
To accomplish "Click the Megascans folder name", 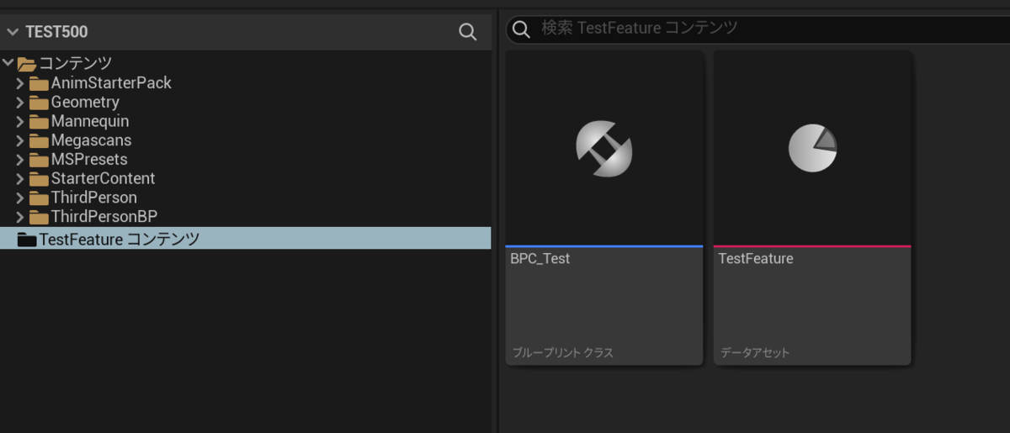I will (x=91, y=140).
